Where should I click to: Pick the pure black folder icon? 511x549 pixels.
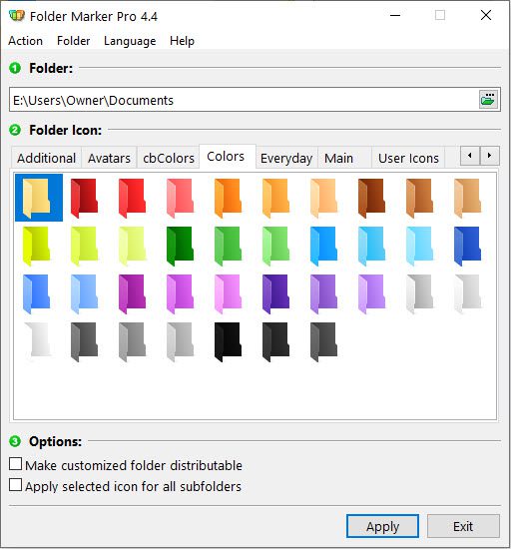228,341
